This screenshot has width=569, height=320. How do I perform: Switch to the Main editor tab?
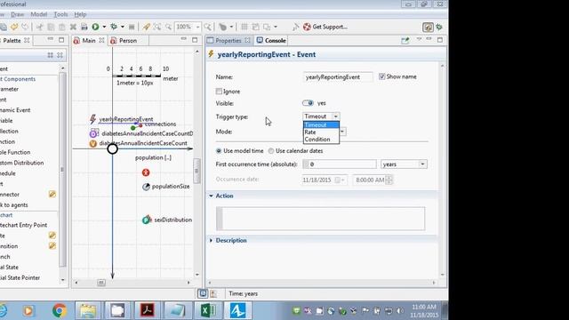coord(89,41)
